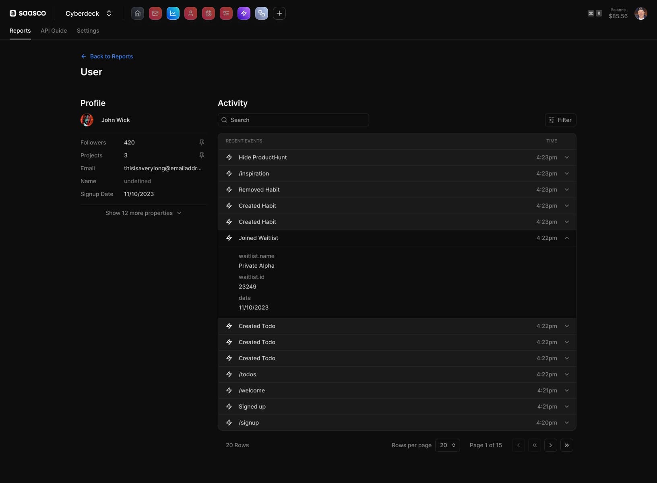657x483 pixels.
Task: Add a new app with plus icon
Action: (x=279, y=13)
